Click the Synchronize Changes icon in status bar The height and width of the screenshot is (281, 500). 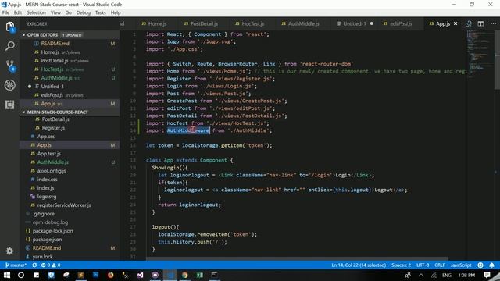34,265
